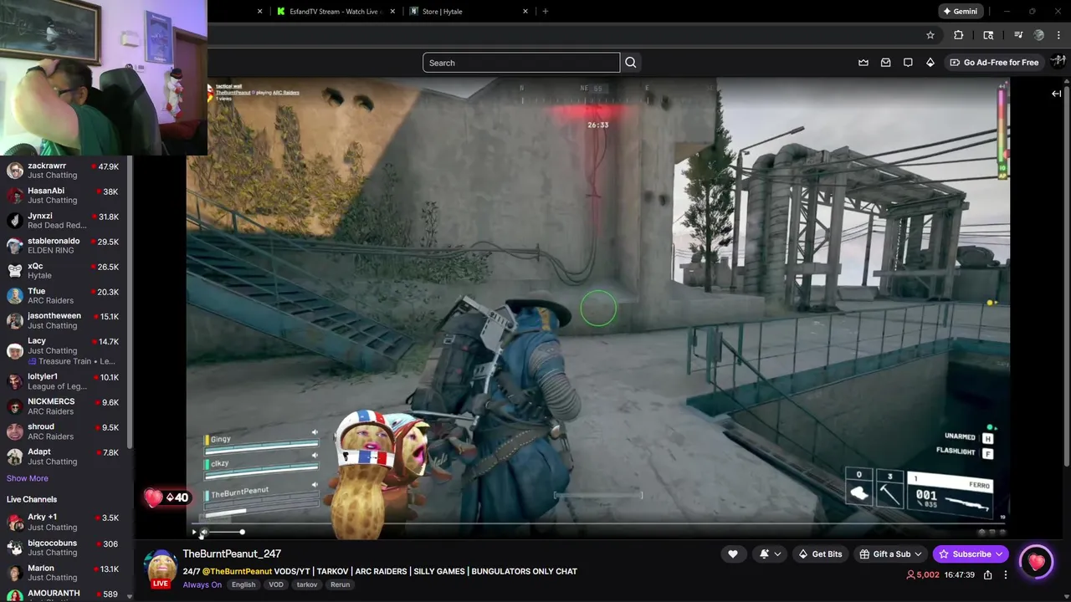This screenshot has width=1071, height=602.
Task: Bookmark this page with star icon
Action: coord(930,35)
